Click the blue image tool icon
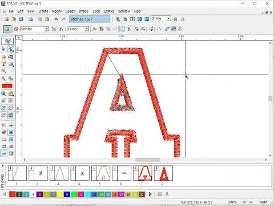The width and height of the screenshot is (274, 206). click(11, 64)
